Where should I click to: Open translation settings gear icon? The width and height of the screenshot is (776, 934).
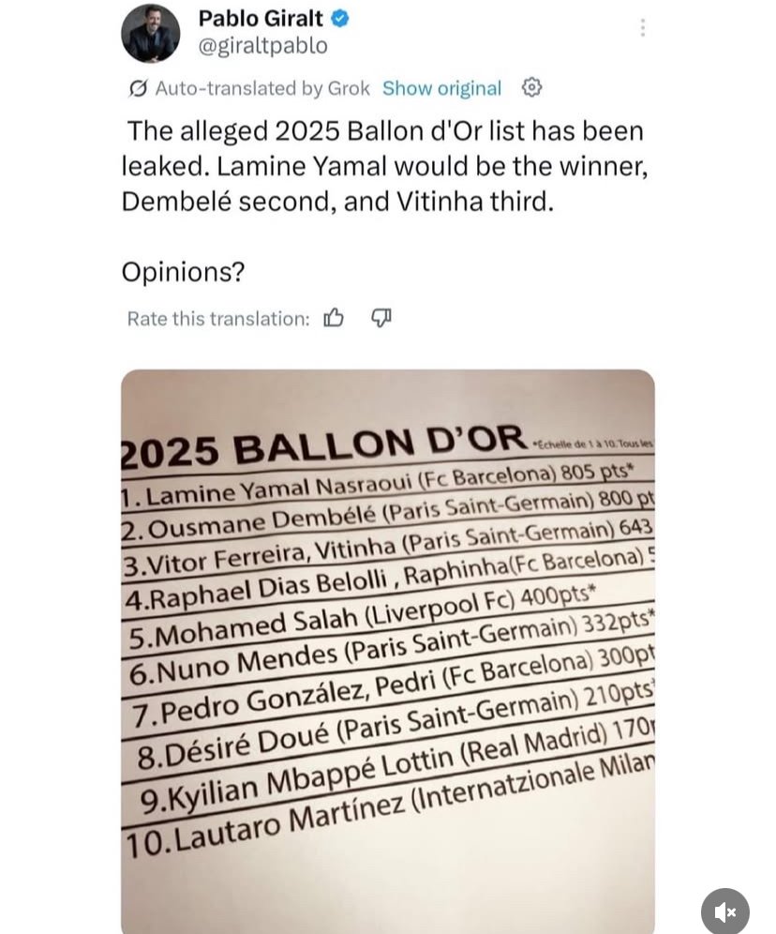tap(531, 87)
